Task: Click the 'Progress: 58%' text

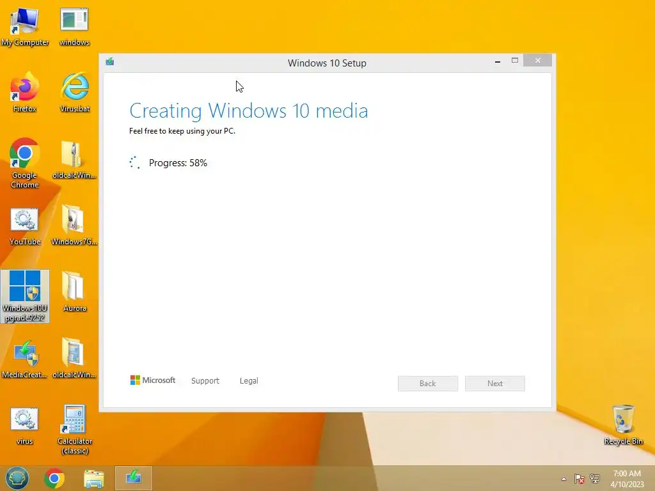Action: 178,163
